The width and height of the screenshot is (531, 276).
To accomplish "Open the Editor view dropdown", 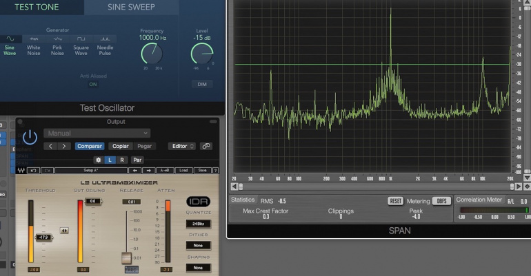I will tap(182, 146).
